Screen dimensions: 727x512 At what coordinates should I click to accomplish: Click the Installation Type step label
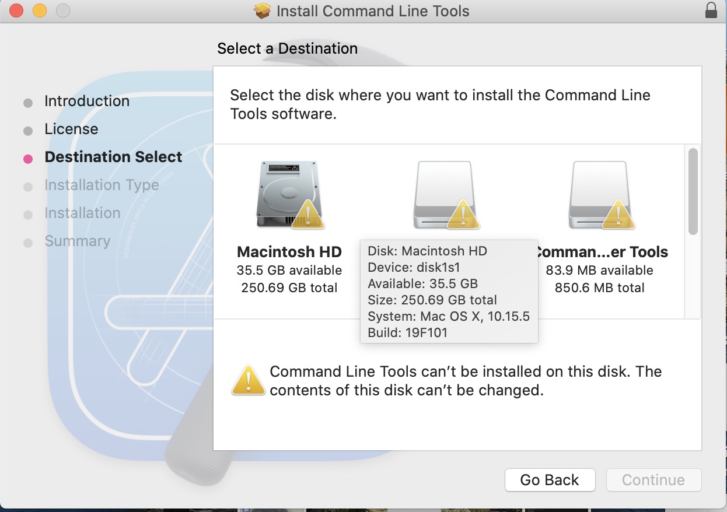click(102, 185)
